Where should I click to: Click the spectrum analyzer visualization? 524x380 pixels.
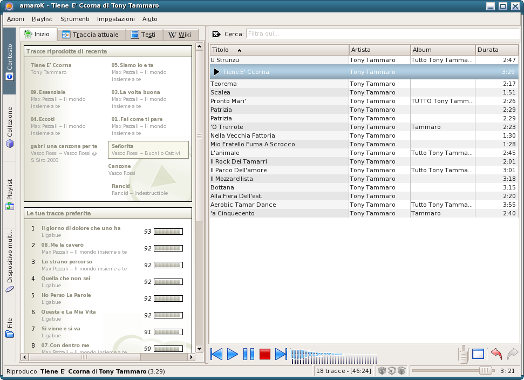[x=334, y=357]
